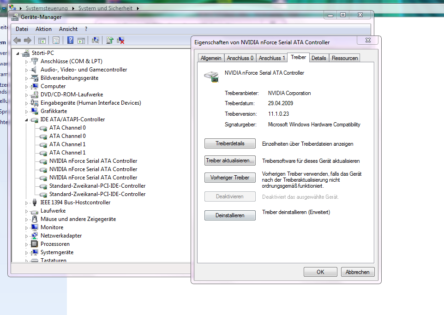This screenshot has width=444, height=315.
Task: Click the driver date value 29.04.2009
Action: click(x=281, y=103)
